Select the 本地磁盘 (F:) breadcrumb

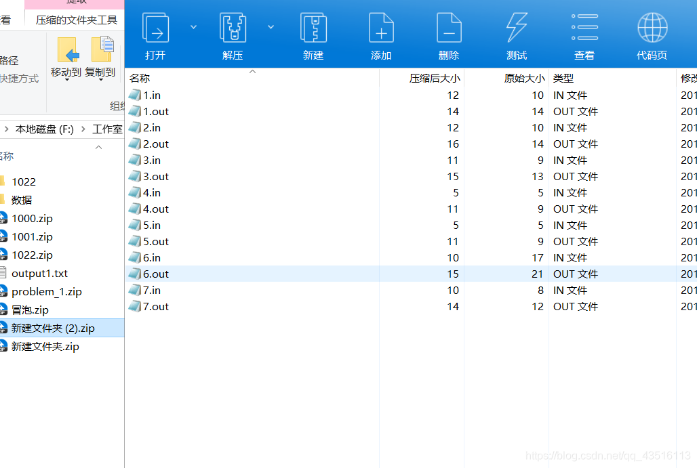click(45, 129)
